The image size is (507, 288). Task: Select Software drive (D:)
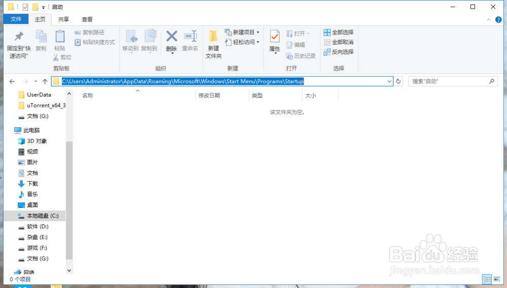(33, 227)
